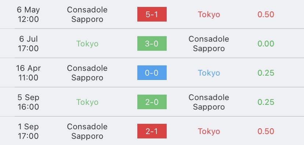Select Consadole Sapporo in the 6 Jul match
The width and height of the screenshot is (304, 145).
(209, 44)
